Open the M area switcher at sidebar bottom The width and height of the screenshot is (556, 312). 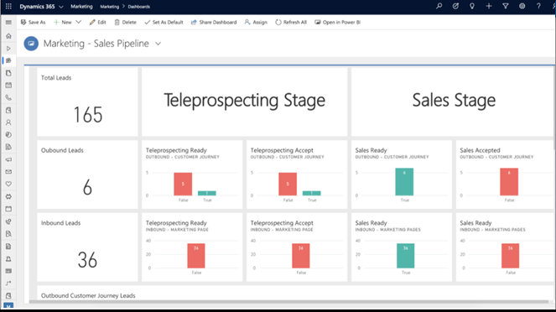(x=8, y=305)
